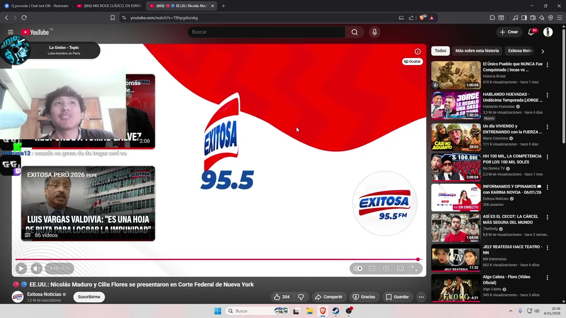Toggle subtitles captions button in player
Screen dimensions: 566x318
[372, 269]
